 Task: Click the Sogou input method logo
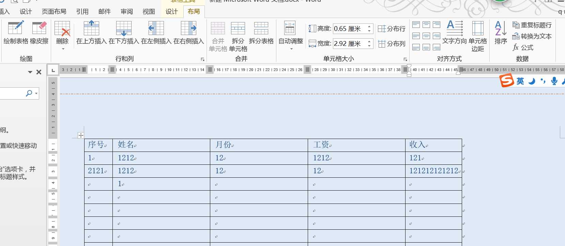(x=506, y=81)
